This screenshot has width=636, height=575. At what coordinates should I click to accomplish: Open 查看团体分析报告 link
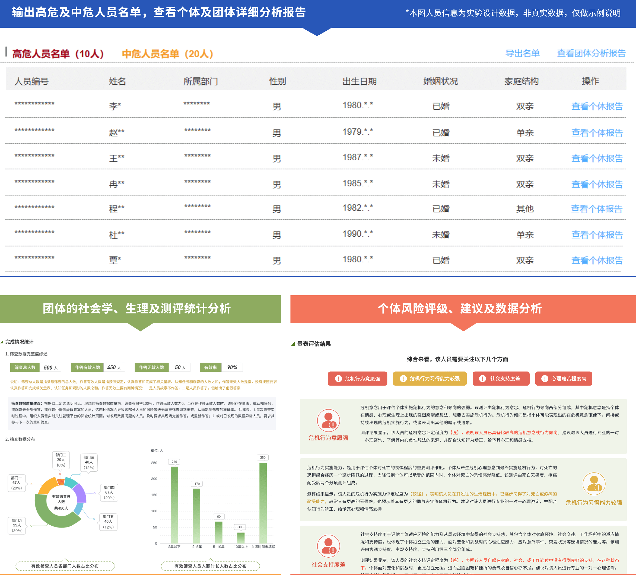click(x=591, y=53)
